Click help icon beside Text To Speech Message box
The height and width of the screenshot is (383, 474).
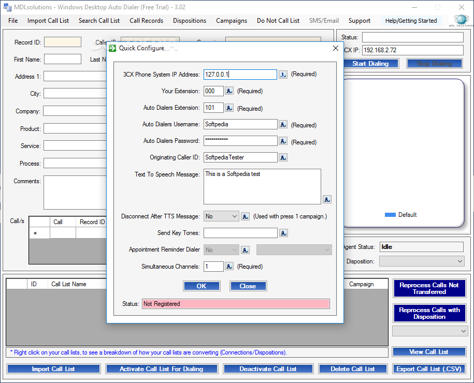pyautogui.click(x=327, y=199)
